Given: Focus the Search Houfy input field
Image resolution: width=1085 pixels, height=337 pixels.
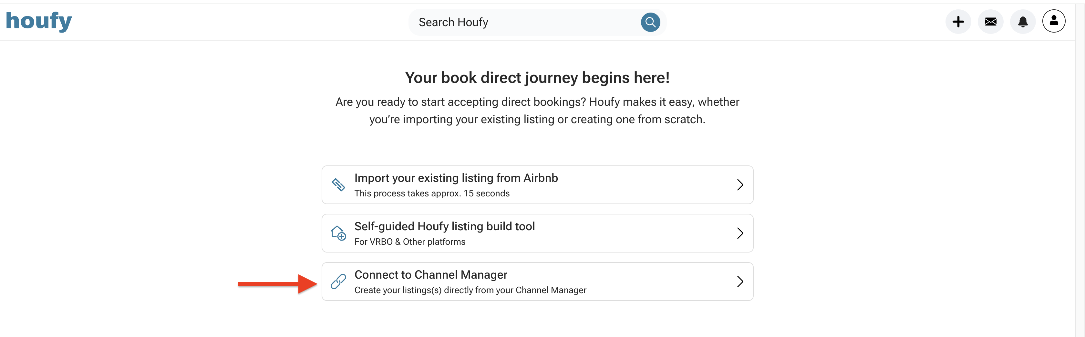Looking at the screenshot, I should (x=522, y=22).
